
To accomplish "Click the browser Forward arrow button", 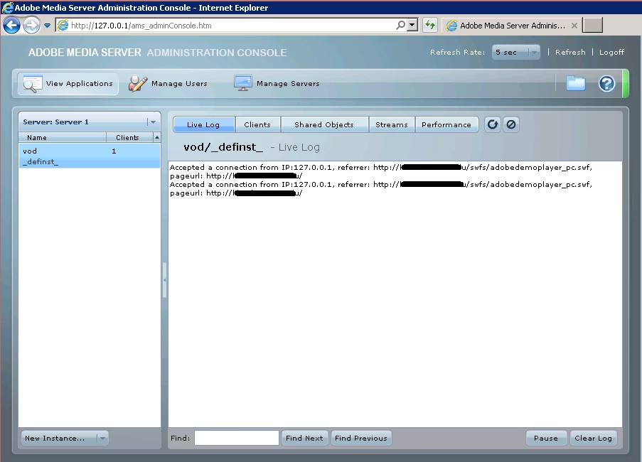I will coord(31,26).
